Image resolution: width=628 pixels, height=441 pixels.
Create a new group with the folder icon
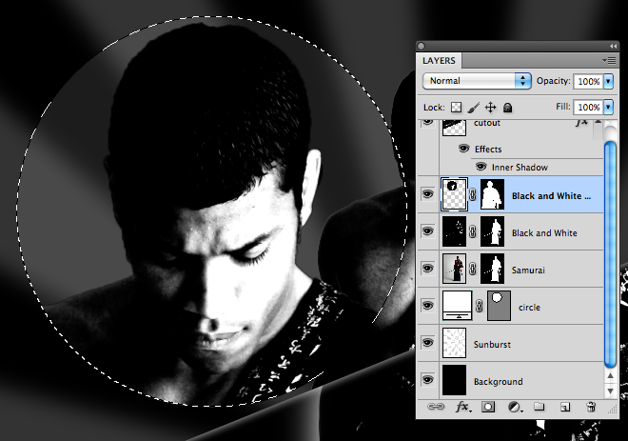540,407
